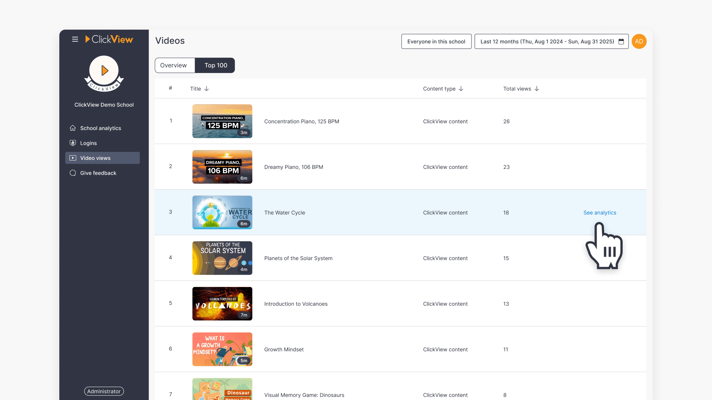The width and height of the screenshot is (712, 400).
Task: Open See analytics for The Water Cycle
Action: pos(600,213)
